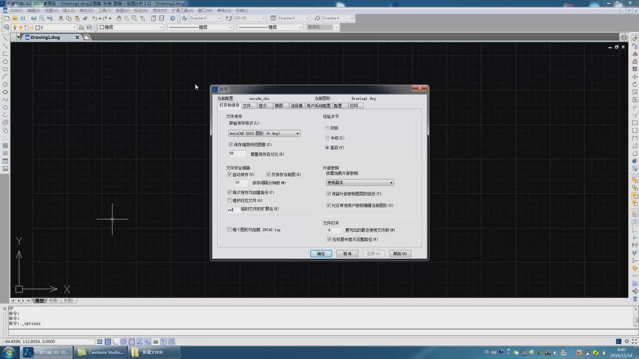The height and width of the screenshot is (359, 639).
Task: Click the blue Help question mark icon
Action: (173, 18)
